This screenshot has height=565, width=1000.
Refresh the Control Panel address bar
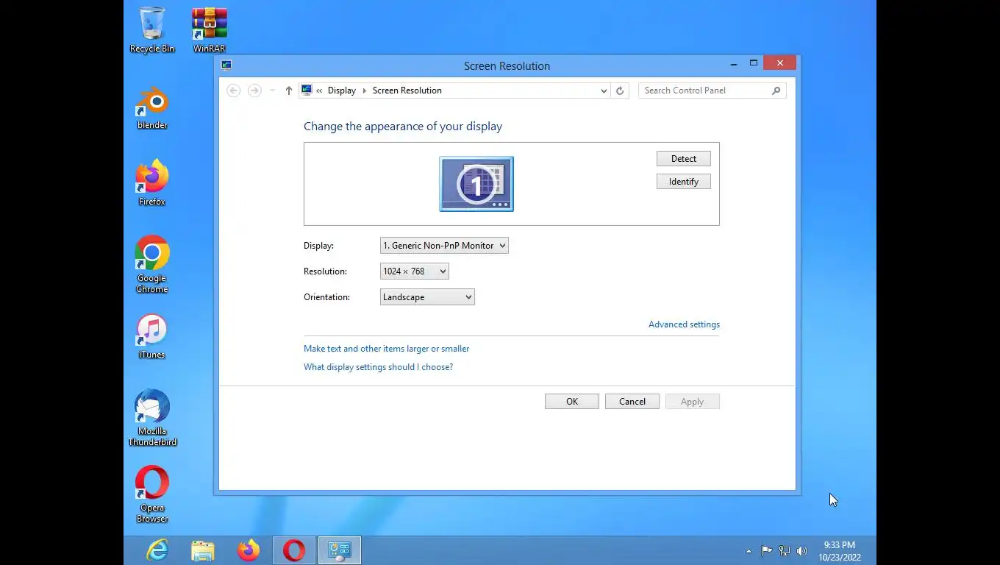click(620, 90)
